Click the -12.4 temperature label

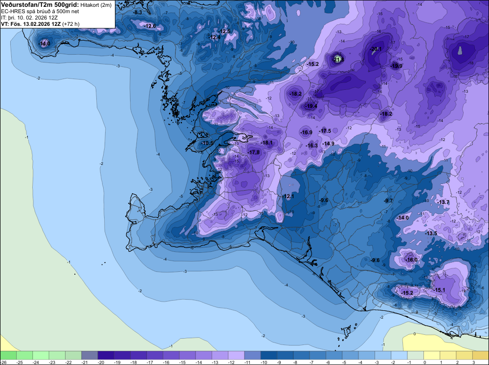(215, 37)
